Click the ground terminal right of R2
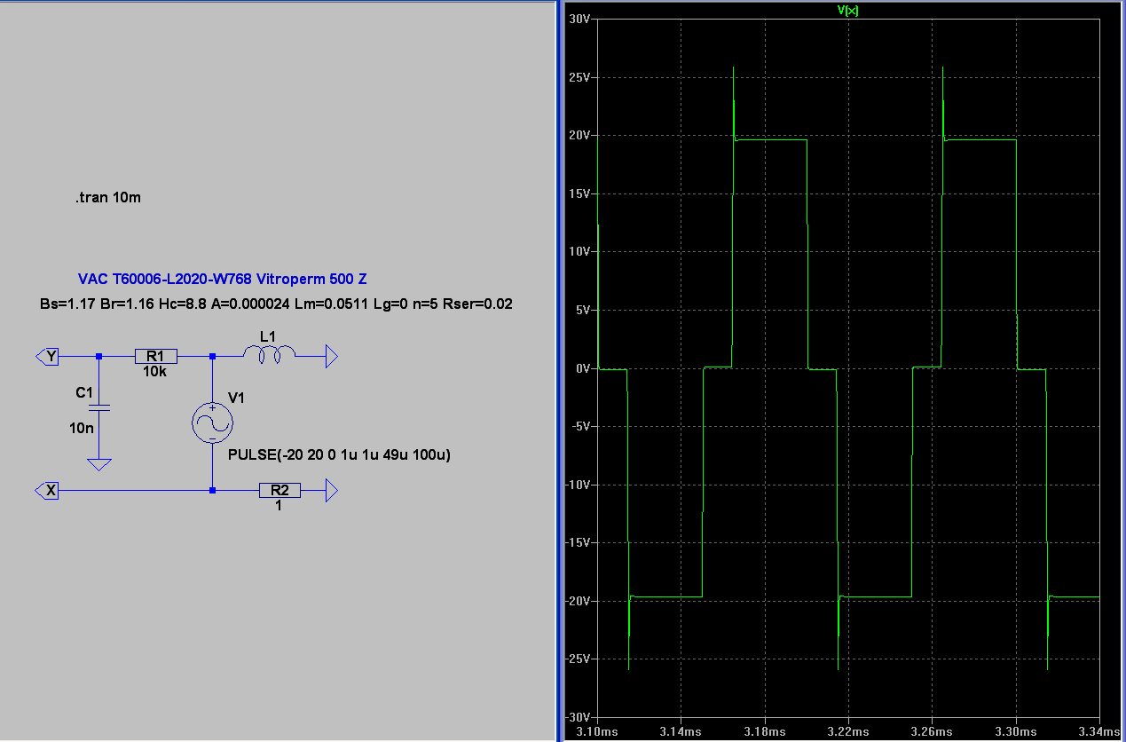 332,490
